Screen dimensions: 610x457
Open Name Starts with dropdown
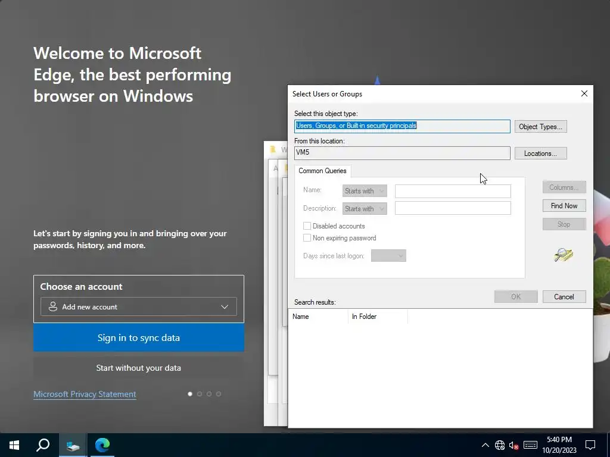pyautogui.click(x=365, y=191)
